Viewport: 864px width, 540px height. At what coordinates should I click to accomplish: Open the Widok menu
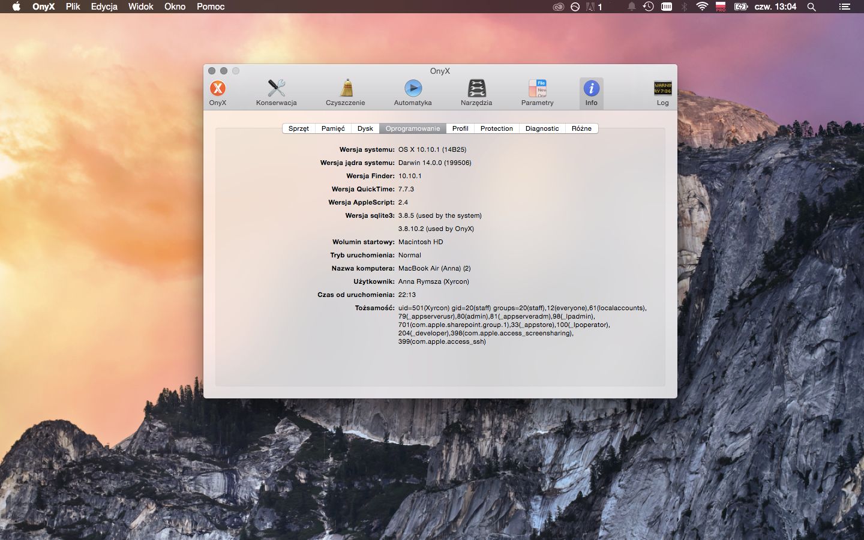[x=141, y=7]
